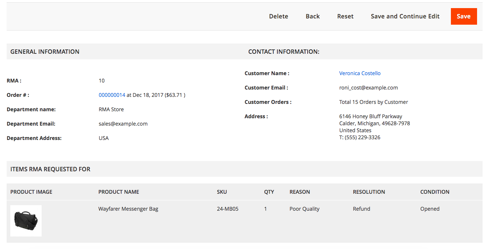Select the Items RMA Requested For heading
487x249 pixels.
pyautogui.click(x=50, y=169)
